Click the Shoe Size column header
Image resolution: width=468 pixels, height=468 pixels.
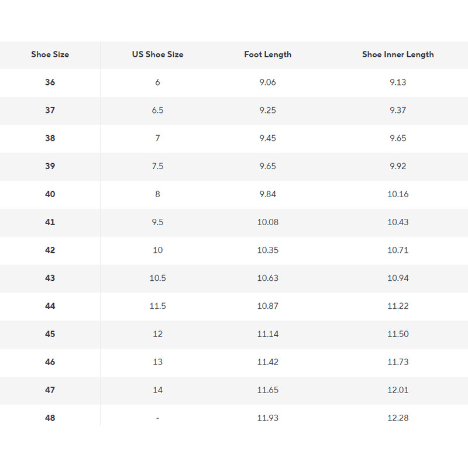point(50,54)
